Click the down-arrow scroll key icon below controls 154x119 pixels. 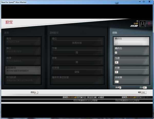click(120, 88)
